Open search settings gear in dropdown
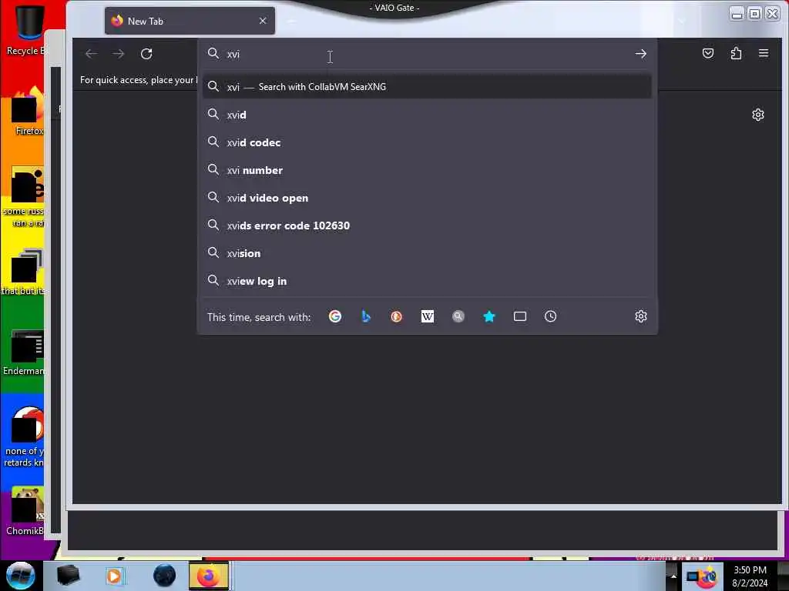The width and height of the screenshot is (789, 591). coord(640,316)
